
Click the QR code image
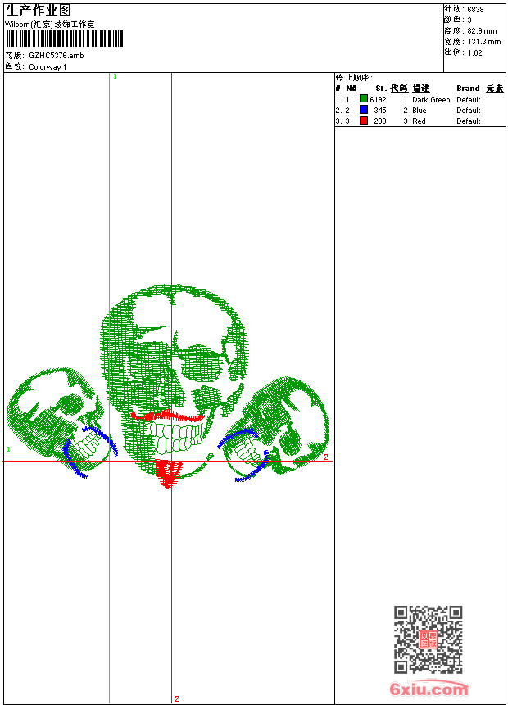[428, 639]
